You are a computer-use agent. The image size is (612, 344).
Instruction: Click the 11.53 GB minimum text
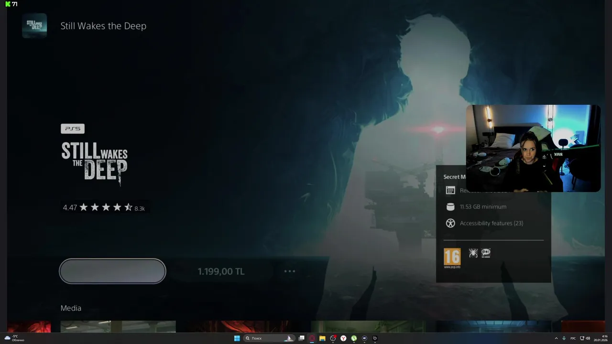(x=483, y=207)
